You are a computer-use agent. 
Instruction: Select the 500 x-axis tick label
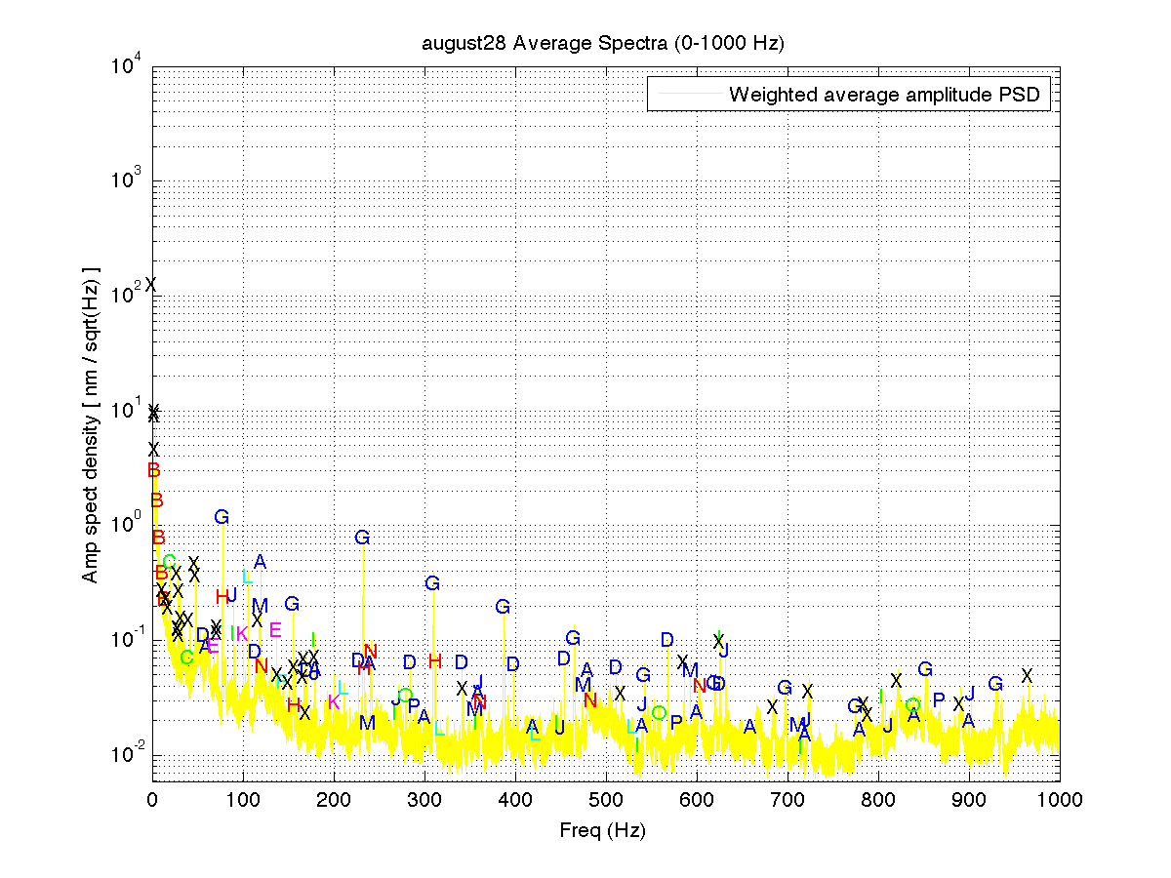pyautogui.click(x=606, y=800)
